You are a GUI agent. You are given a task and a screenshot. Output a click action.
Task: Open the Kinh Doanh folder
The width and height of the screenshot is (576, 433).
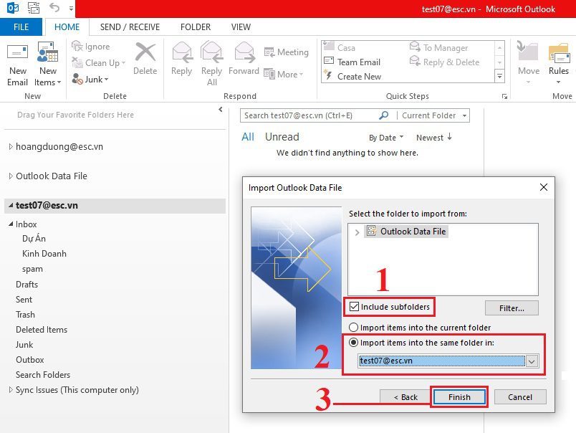click(x=44, y=254)
